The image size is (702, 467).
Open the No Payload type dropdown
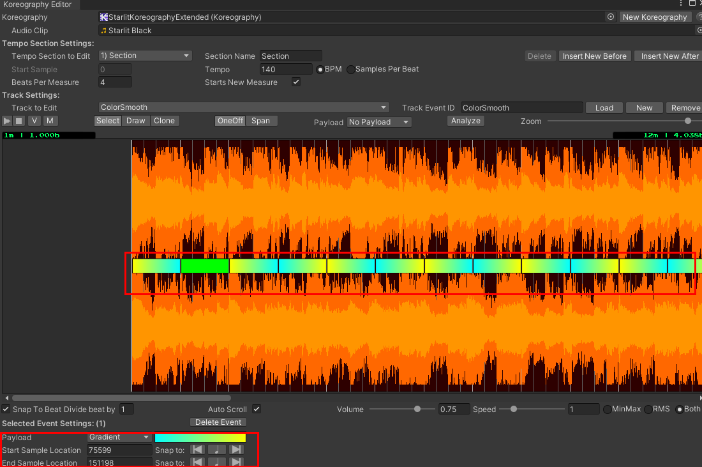(x=379, y=122)
